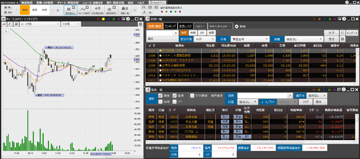Click the インポート button

(352, 33)
